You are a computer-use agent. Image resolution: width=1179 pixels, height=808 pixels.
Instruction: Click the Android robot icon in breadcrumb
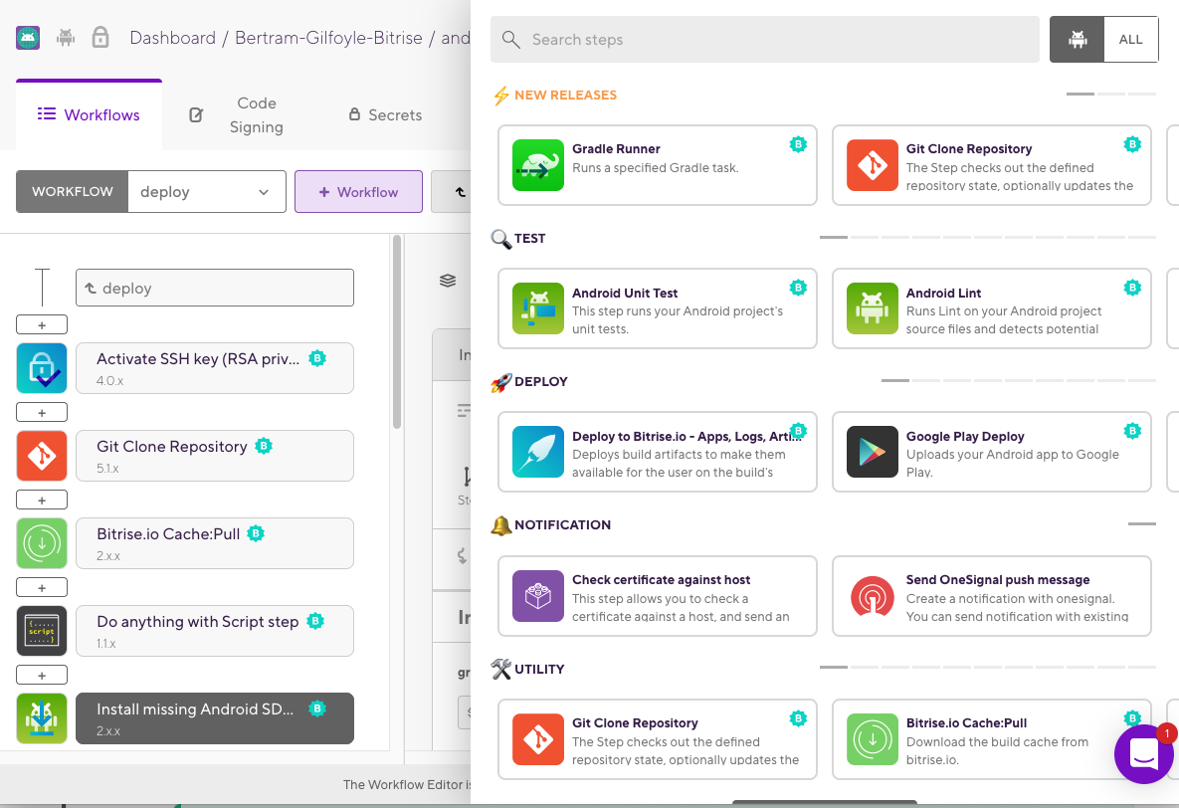pos(67,38)
